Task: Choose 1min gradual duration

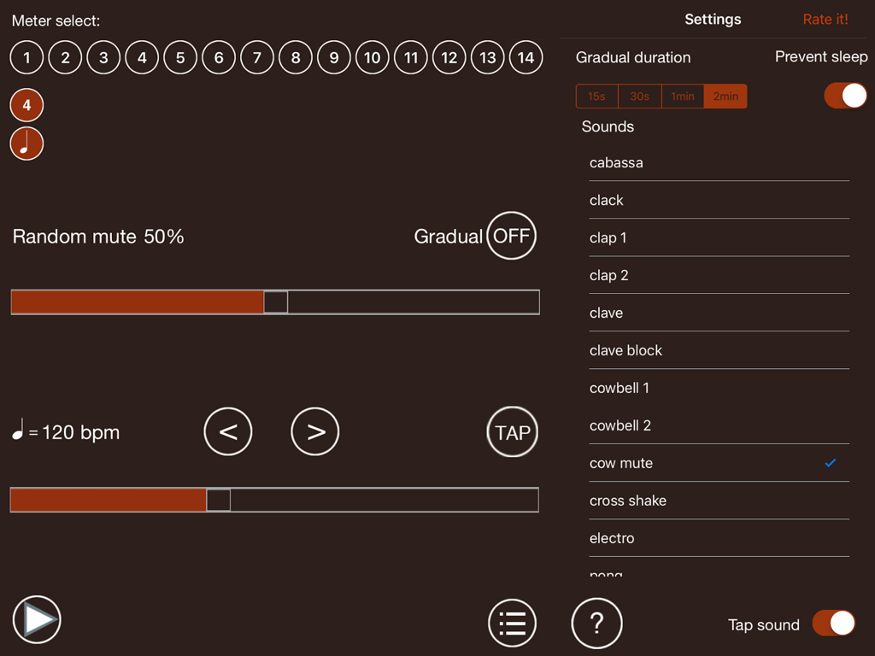Action: pos(682,96)
